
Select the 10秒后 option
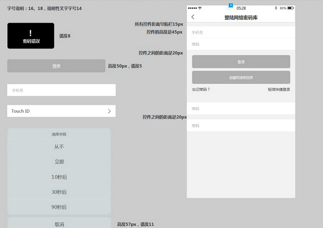(x=59, y=177)
